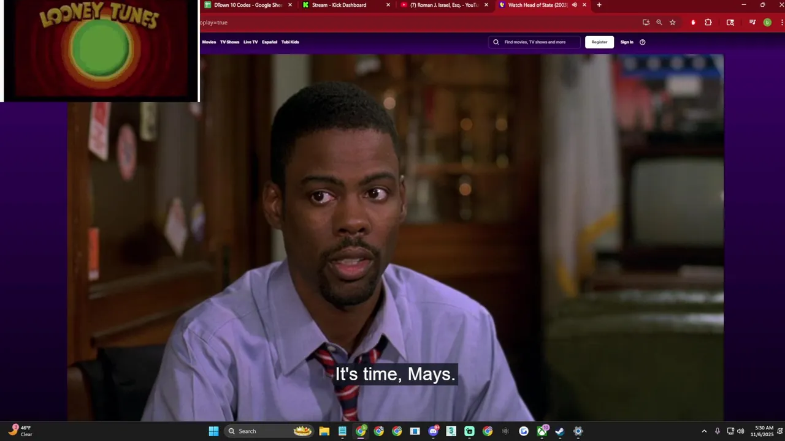Open the Xbox app from the taskbar
Viewport: 785px width, 441px height.
point(542,431)
